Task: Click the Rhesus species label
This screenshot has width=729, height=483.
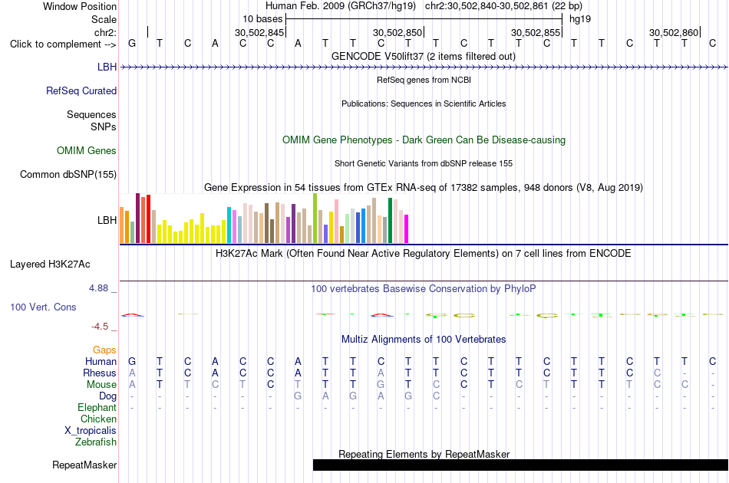Action: click(100, 373)
